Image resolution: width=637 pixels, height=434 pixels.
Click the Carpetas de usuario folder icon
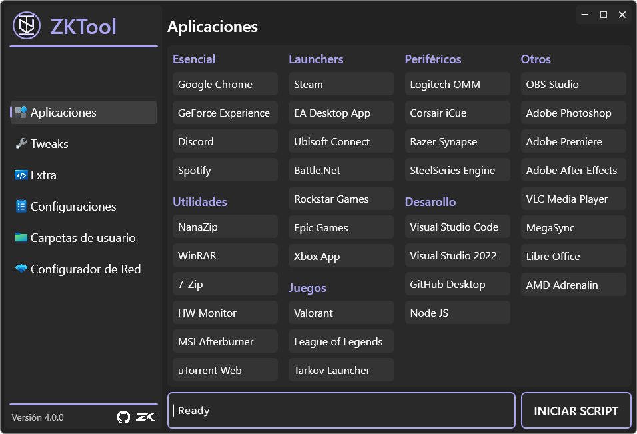tap(21, 237)
